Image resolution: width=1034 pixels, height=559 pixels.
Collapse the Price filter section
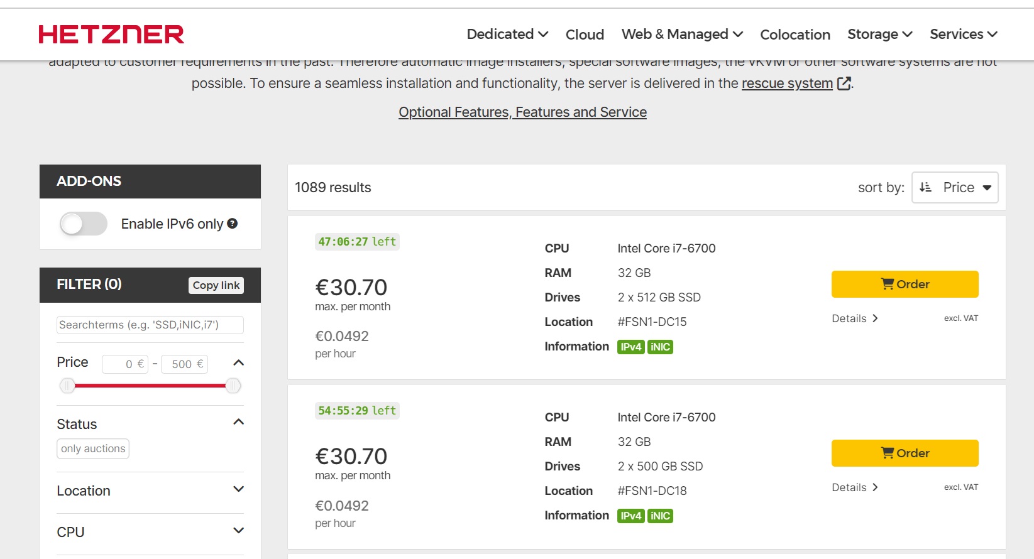[238, 363]
